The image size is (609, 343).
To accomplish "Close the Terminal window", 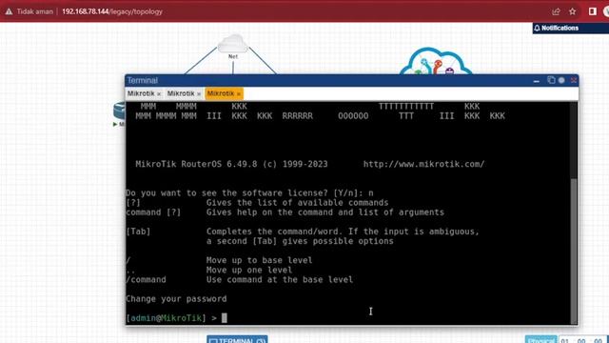I will [x=573, y=80].
